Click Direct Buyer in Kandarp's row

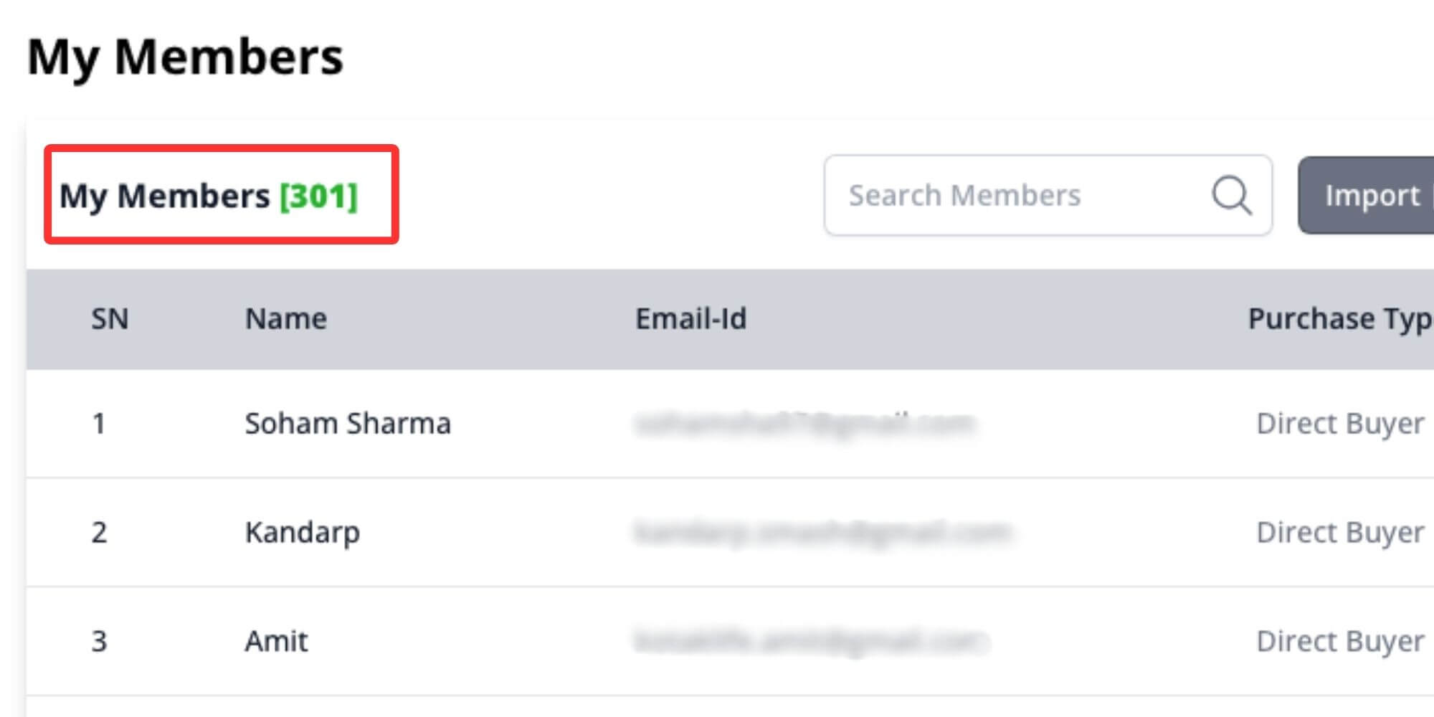click(1339, 533)
